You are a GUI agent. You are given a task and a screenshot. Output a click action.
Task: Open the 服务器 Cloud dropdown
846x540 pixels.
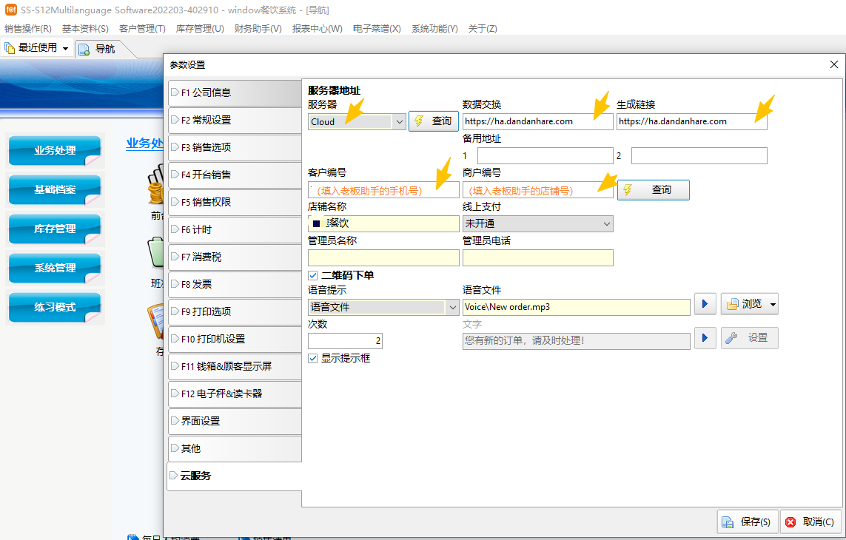click(398, 122)
